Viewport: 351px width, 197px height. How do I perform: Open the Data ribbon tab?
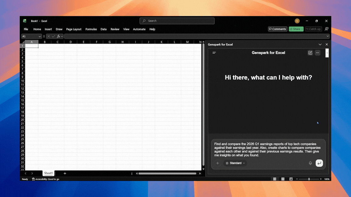tap(103, 29)
